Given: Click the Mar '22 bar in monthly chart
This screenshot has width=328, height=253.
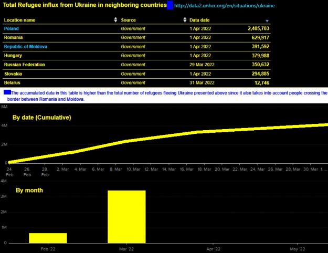Looking at the screenshot, I should (x=126, y=217).
